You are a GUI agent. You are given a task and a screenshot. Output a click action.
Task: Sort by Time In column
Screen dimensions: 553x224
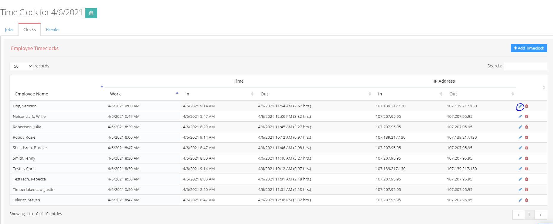[x=218, y=94]
